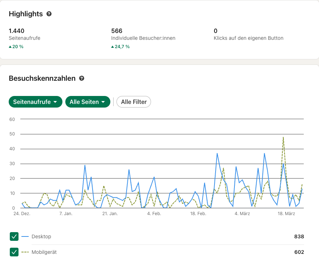Select the Highlights heading
Screen dimensions: 319x264
(x=26, y=14)
